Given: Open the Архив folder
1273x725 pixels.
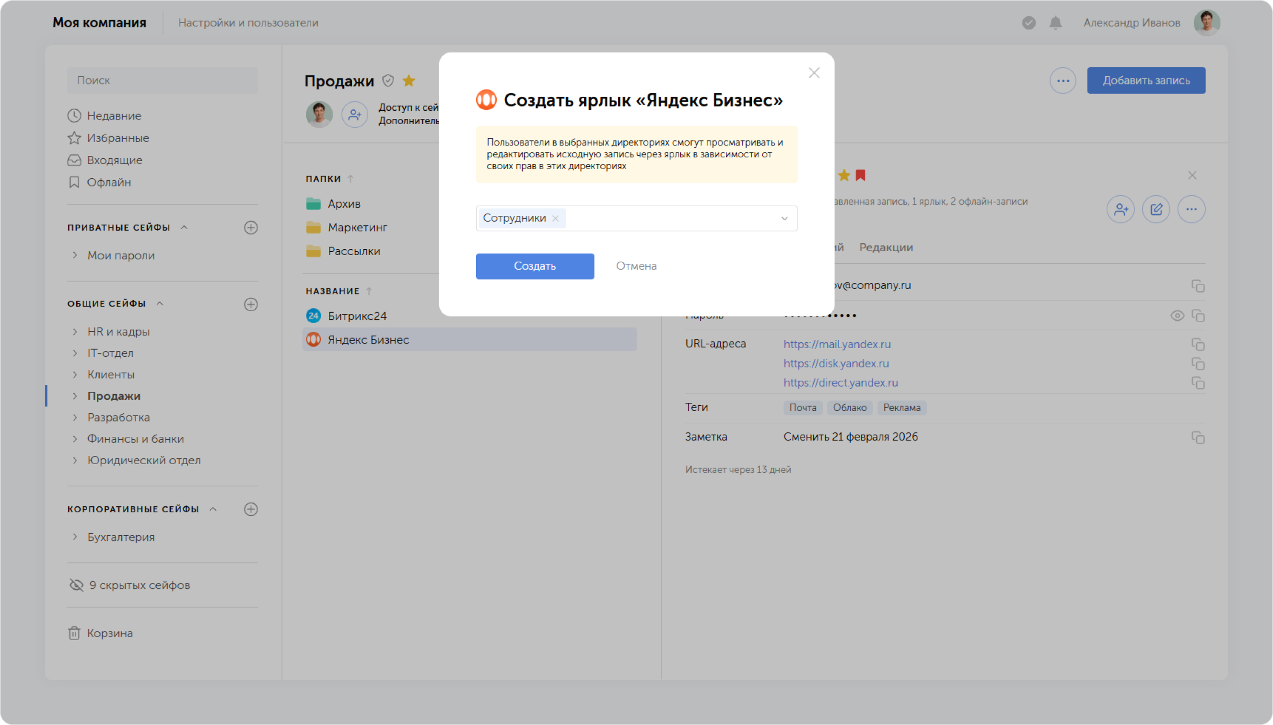Looking at the screenshot, I should 333,204.
